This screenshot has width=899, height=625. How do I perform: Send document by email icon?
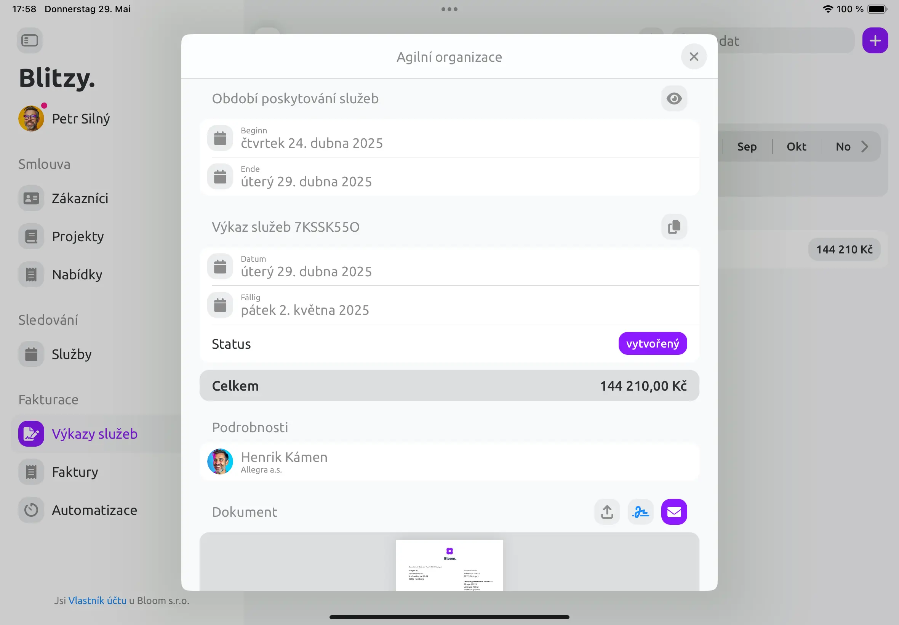[674, 512]
